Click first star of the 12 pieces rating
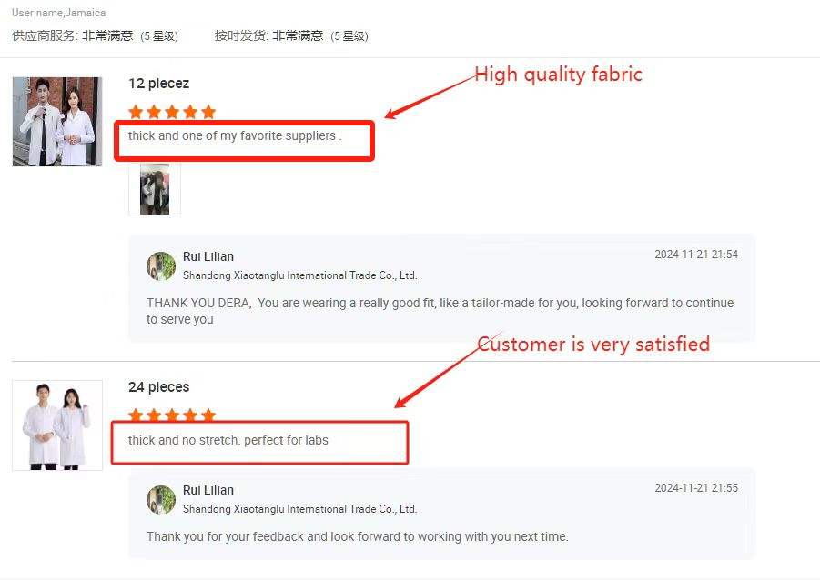820x580 pixels. 136,111
